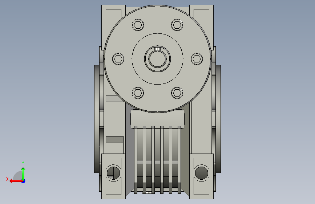Select the bottom-right mounting foot hole
This screenshot has width=315, height=204.
(x=202, y=173)
